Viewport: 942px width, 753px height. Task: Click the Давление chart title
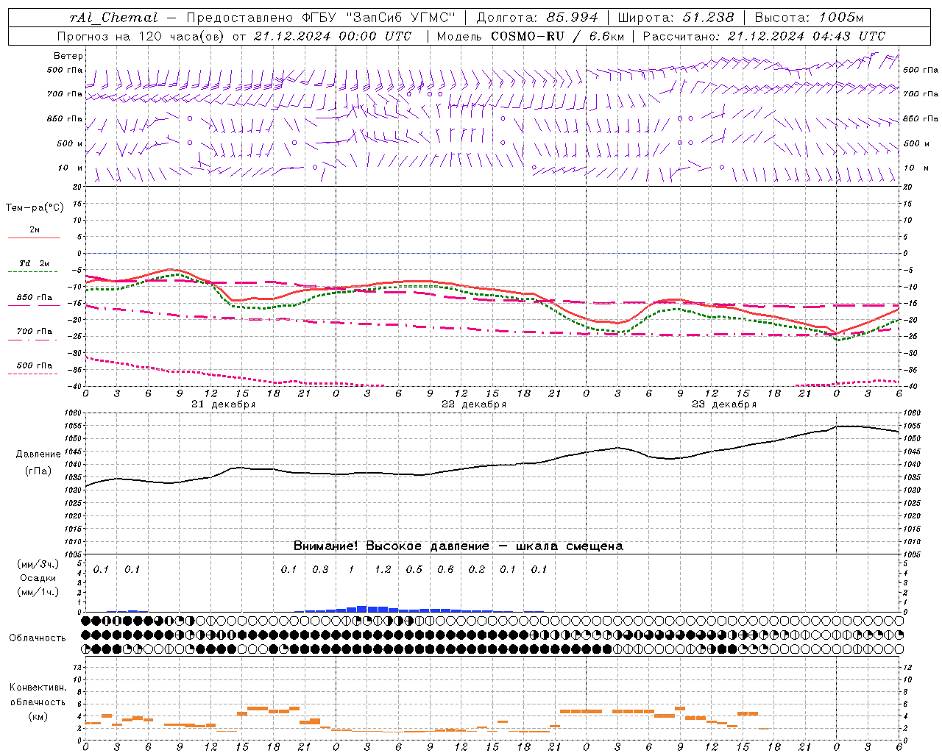38,454
